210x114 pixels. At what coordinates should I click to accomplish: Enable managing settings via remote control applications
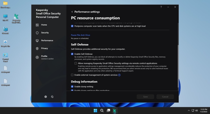click(x=76, y=63)
